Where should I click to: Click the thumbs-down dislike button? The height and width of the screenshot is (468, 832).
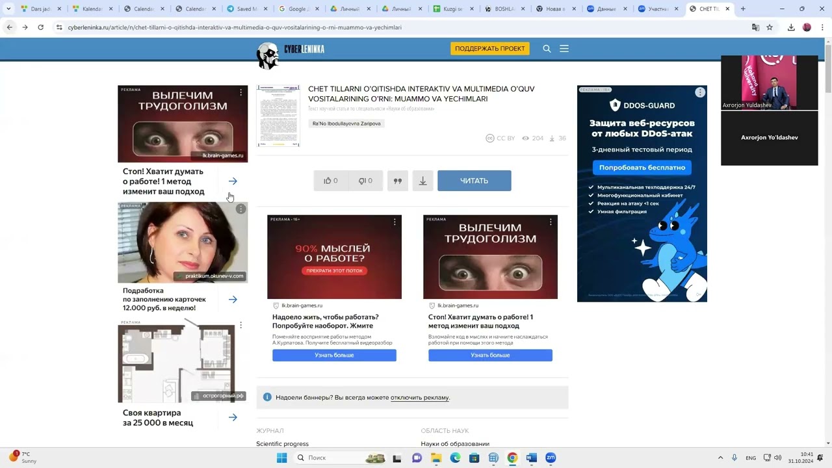click(x=366, y=181)
